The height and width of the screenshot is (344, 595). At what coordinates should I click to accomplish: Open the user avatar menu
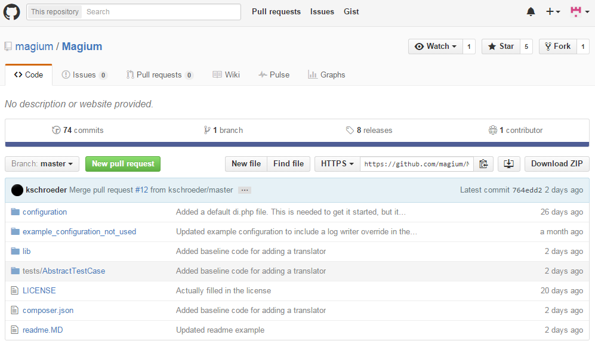580,12
